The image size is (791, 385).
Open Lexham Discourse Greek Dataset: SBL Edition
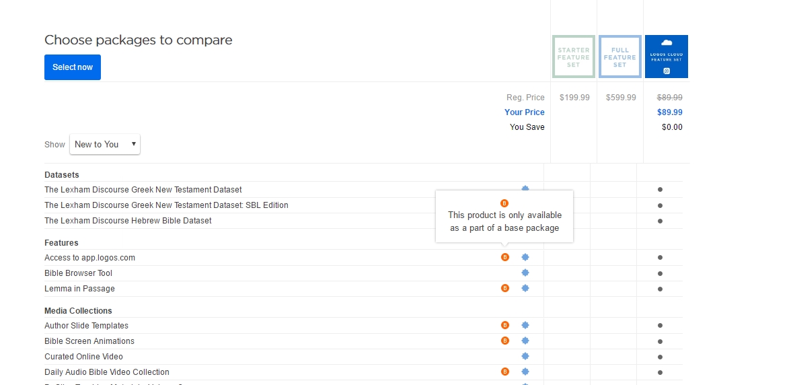pos(167,205)
